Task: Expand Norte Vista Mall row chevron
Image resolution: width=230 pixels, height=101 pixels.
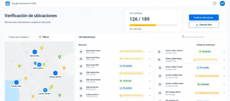Action: 150,66
